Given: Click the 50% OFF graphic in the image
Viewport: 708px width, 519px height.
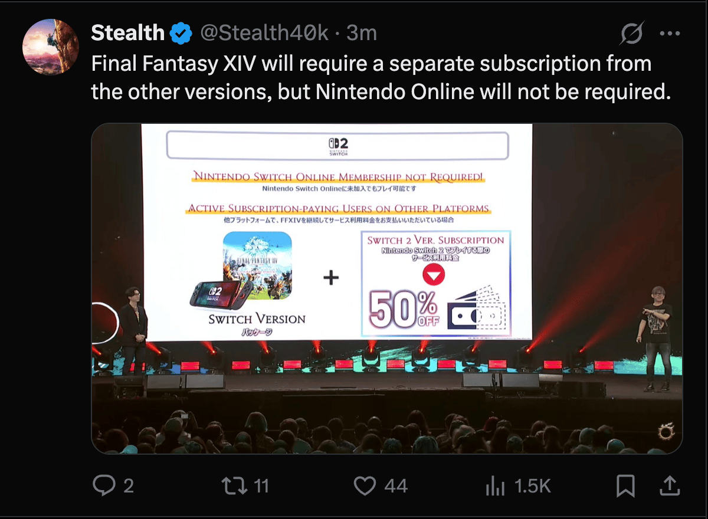Looking at the screenshot, I should point(403,310).
